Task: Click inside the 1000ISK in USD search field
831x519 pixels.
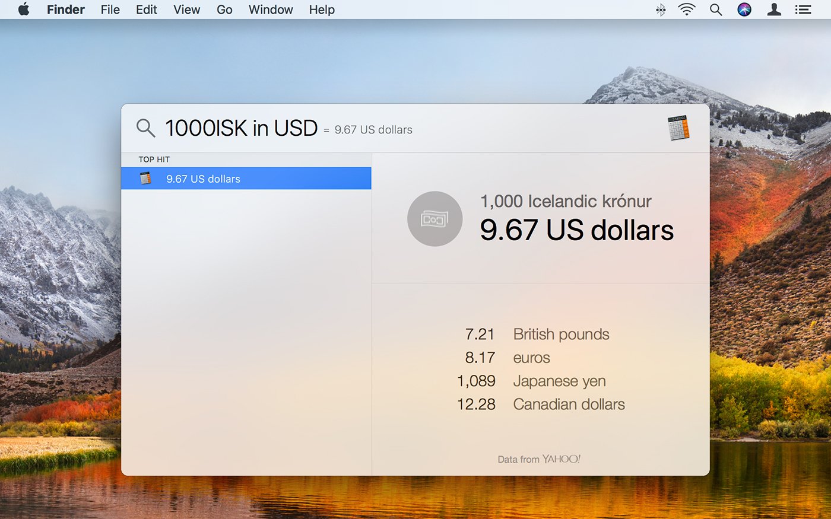Action: point(240,128)
